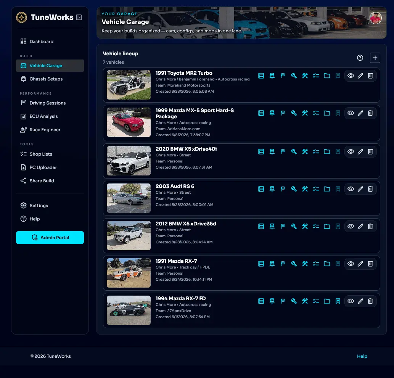394x378 pixels.
Task: Collapse the sidebar with the panel toggle icon
Action: click(79, 17)
